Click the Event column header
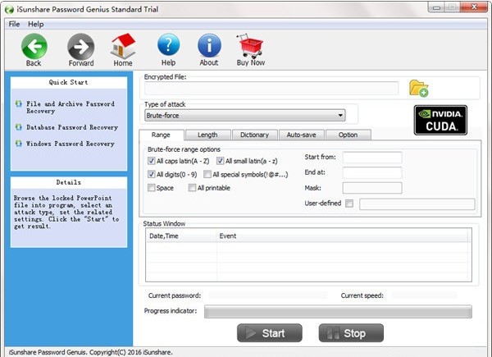 coord(344,236)
